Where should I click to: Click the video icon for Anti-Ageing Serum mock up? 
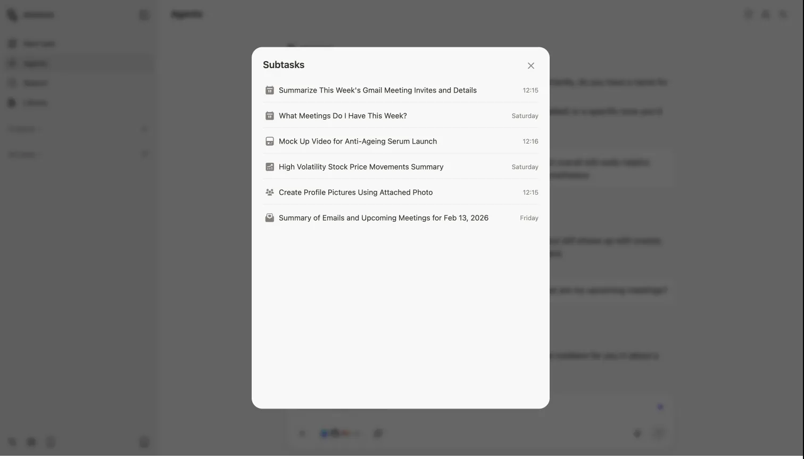pos(270,141)
